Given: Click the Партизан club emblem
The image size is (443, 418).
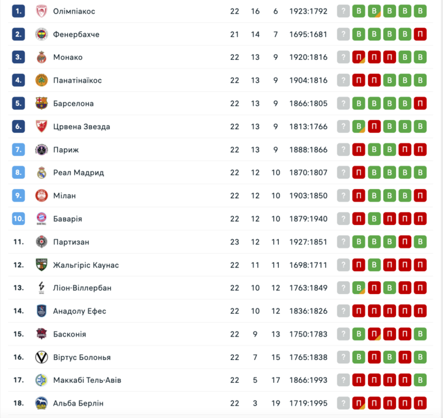Looking at the screenshot, I should (x=41, y=242).
